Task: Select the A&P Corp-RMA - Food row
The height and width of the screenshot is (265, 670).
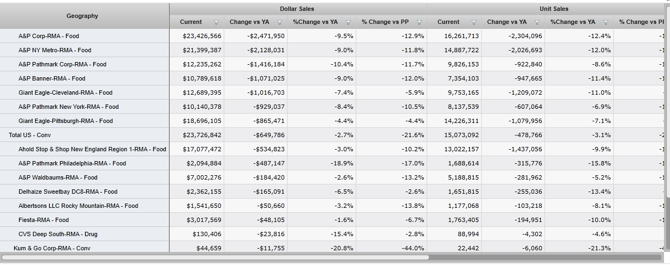Action: pyautogui.click(x=49, y=36)
